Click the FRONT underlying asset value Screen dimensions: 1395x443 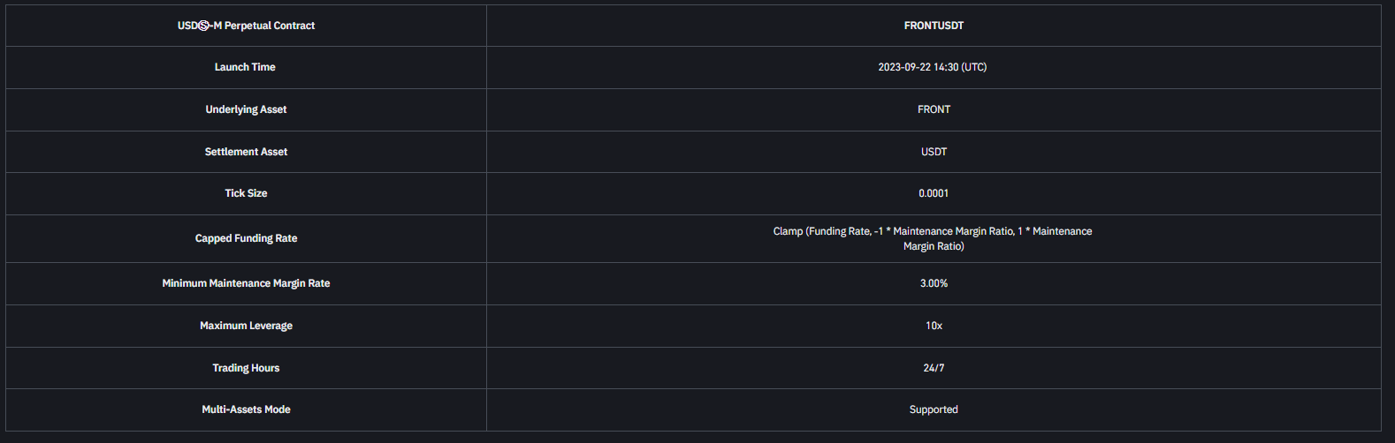tap(934, 109)
